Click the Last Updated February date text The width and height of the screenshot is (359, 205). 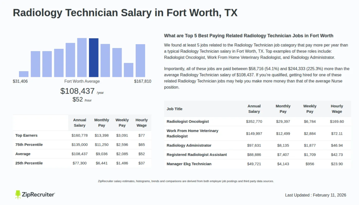316,195
